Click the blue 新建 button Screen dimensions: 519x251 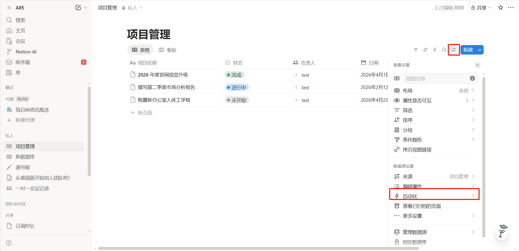468,50
